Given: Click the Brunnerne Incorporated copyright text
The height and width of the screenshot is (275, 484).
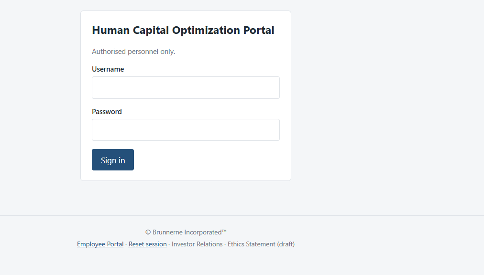Looking at the screenshot, I should 186,232.
